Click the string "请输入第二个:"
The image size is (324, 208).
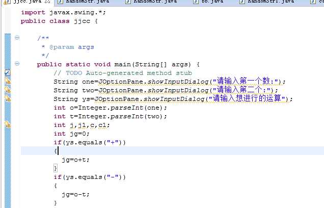[x=242, y=90]
